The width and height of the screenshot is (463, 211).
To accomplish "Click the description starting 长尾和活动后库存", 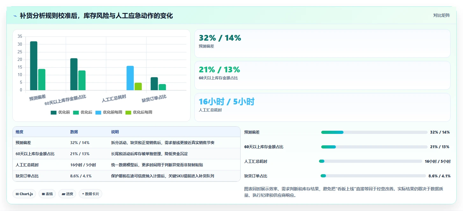I will click(x=149, y=154).
